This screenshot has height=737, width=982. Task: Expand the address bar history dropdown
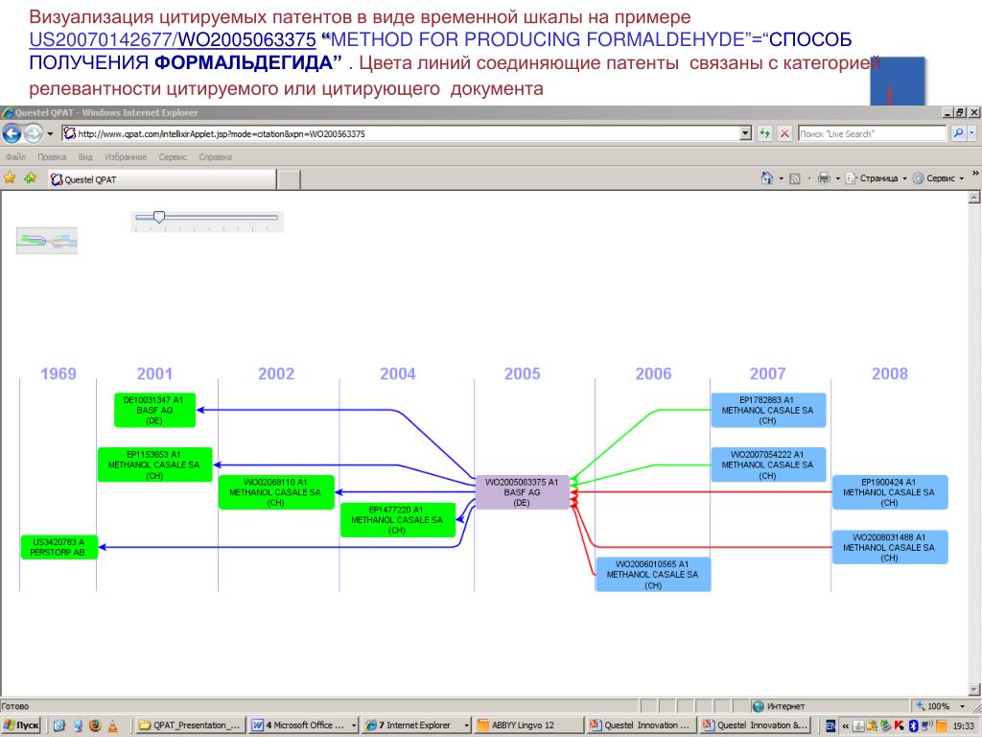click(x=745, y=133)
